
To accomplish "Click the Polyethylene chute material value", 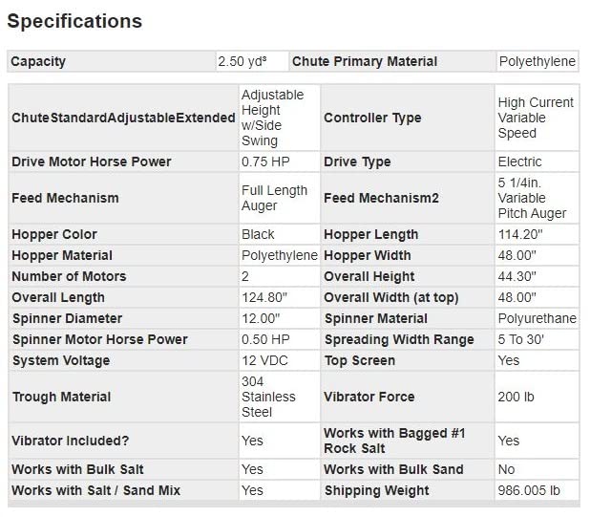I will [x=537, y=61].
